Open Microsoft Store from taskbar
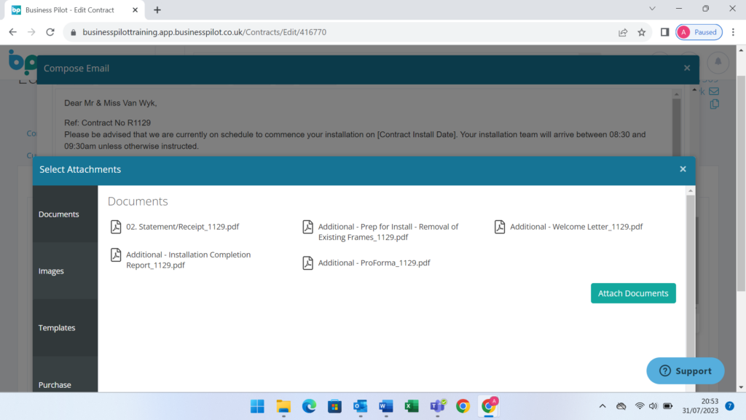The image size is (746, 420). point(335,406)
